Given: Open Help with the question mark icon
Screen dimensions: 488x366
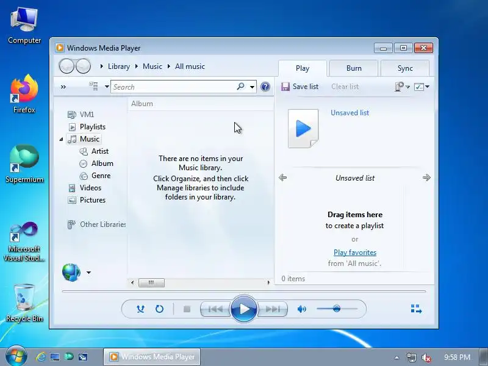Looking at the screenshot, I should tap(265, 87).
